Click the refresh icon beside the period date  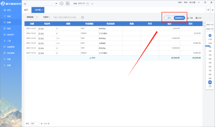(92, 3)
